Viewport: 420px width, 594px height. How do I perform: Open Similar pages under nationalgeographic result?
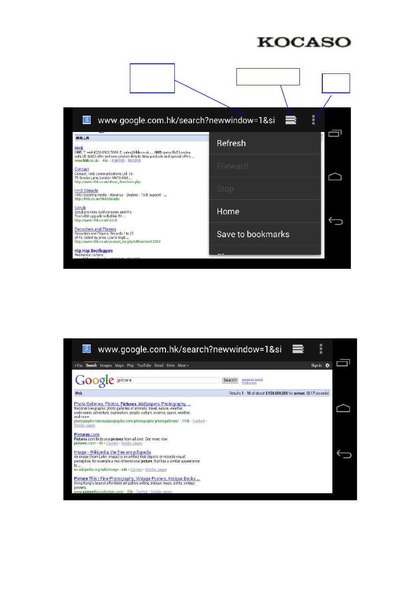click(85, 425)
